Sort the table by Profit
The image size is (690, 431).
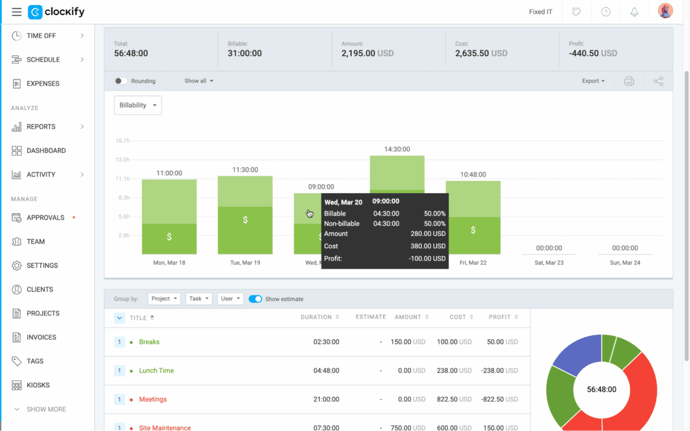[503, 317]
